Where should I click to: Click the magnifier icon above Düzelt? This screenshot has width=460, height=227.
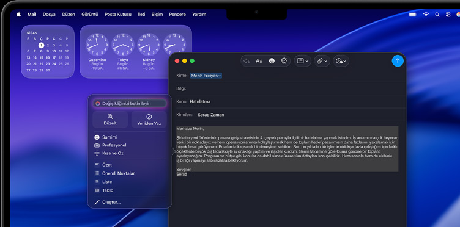110,117
